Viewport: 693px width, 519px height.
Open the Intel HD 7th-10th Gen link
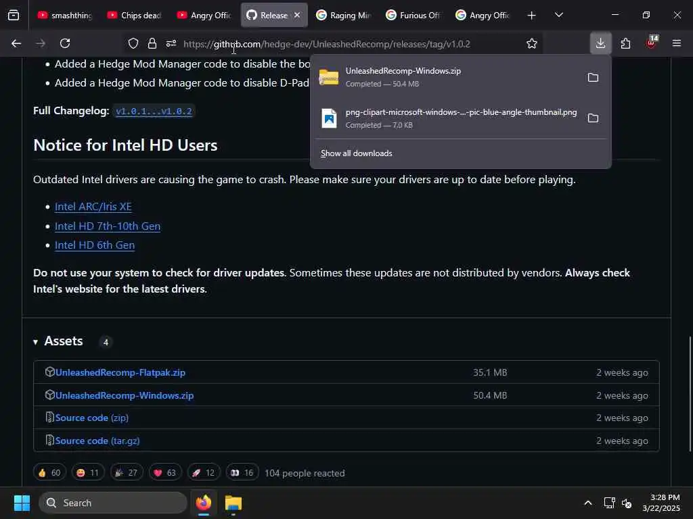click(108, 226)
